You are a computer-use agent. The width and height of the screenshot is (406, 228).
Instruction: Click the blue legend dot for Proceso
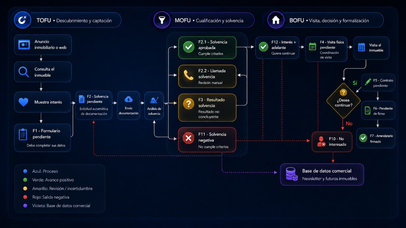[25, 171]
